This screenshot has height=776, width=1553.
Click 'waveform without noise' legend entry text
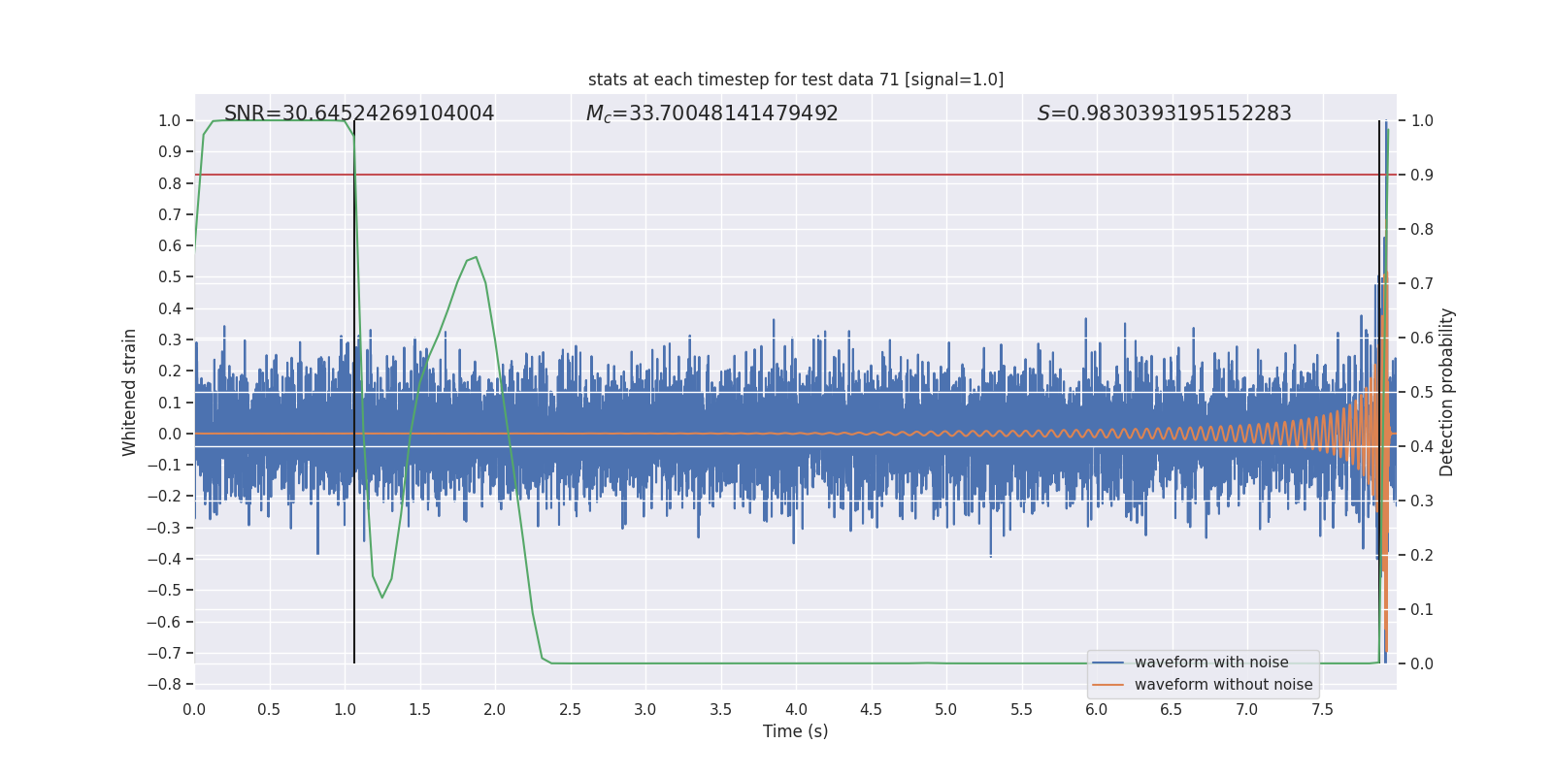(x=1222, y=685)
